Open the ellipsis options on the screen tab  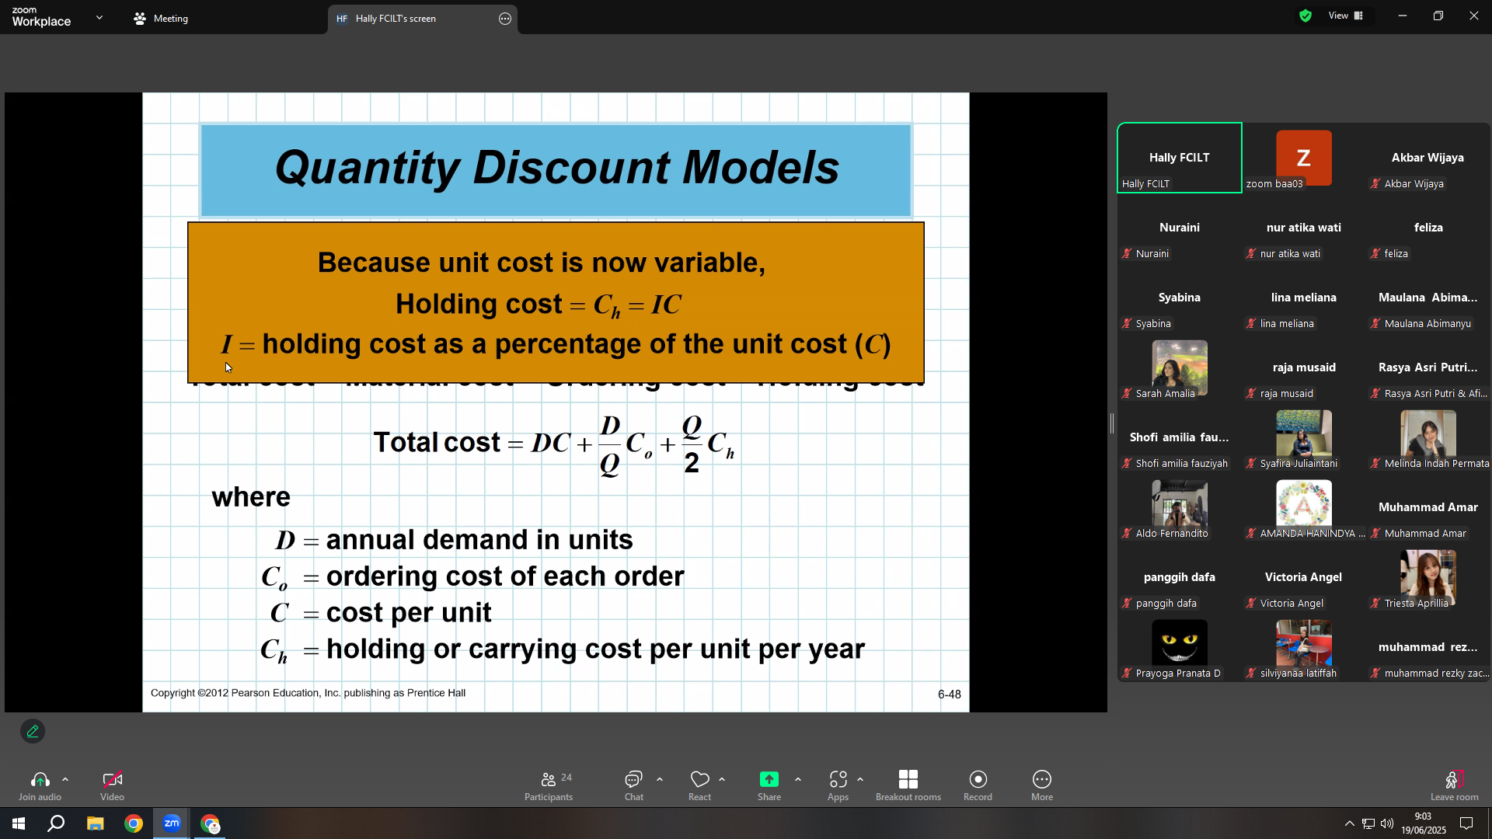coord(505,19)
